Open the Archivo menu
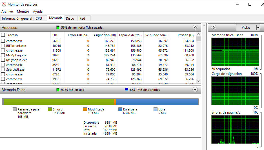This screenshot has height=150, width=264. 7,11
